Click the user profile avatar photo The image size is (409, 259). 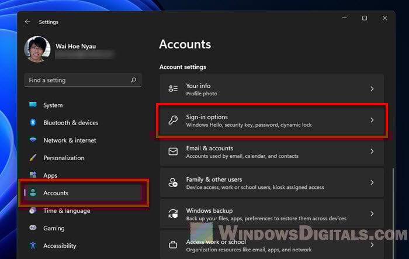pyautogui.click(x=37, y=49)
